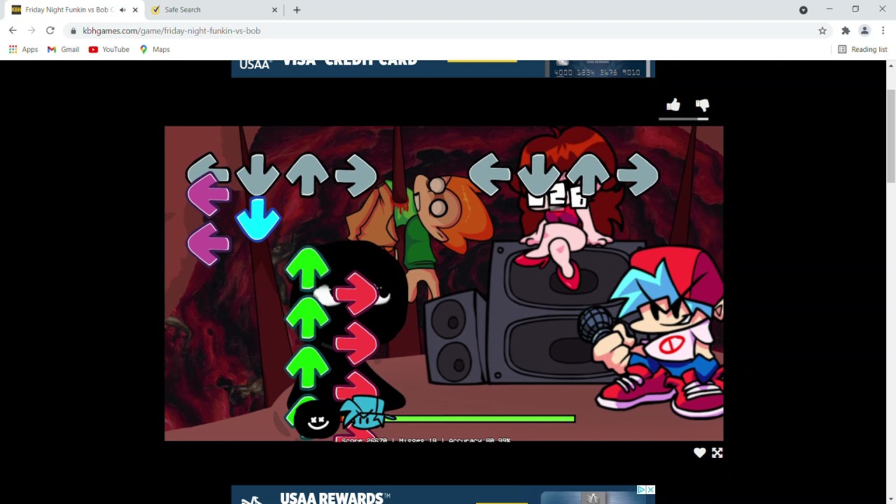Open the AdChoices info icon on bottom ad
Viewport: 896px width, 504px height.
pos(640,490)
